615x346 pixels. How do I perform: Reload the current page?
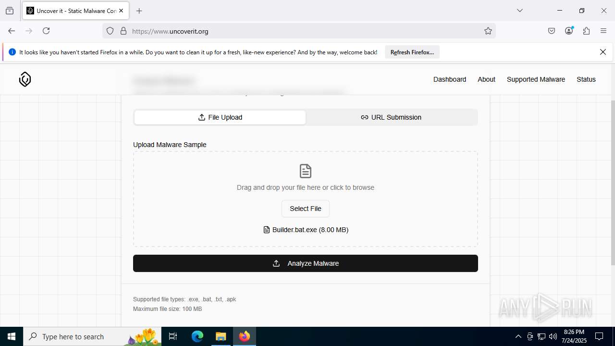(46, 31)
